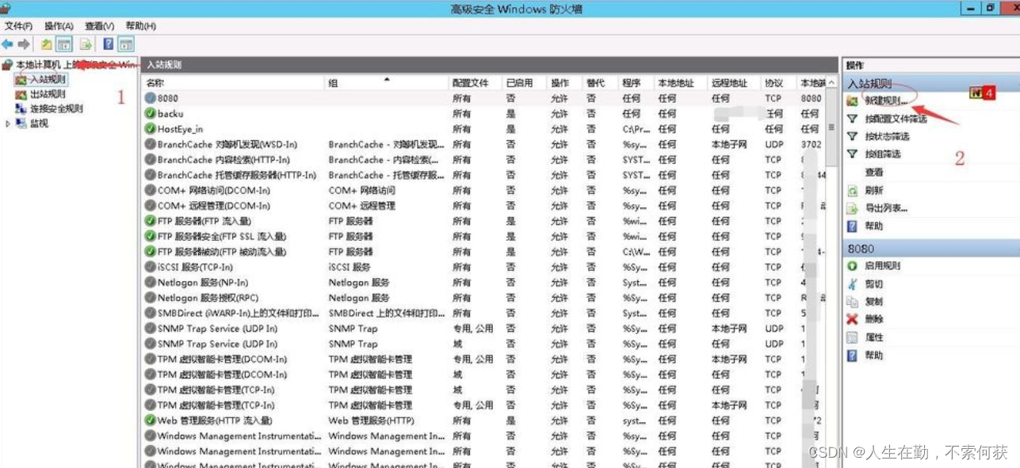Click the 按状态筛选 filter icon
This screenshot has width=1020, height=468.
[x=852, y=136]
